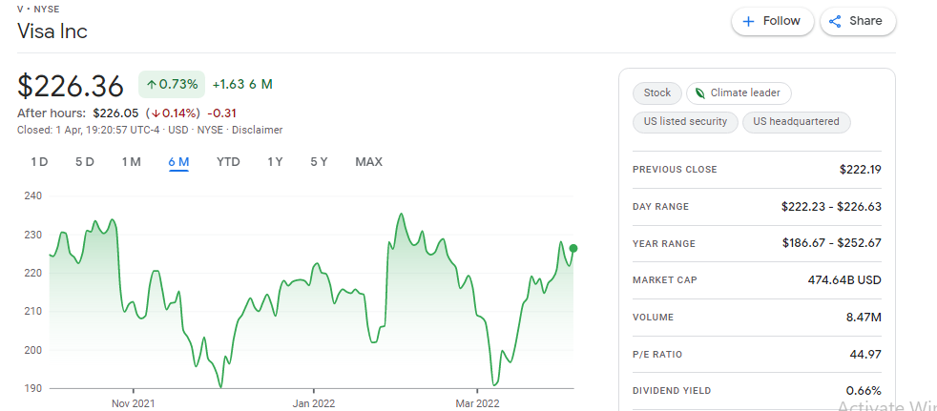Click the up arrow in gain badge

click(151, 85)
